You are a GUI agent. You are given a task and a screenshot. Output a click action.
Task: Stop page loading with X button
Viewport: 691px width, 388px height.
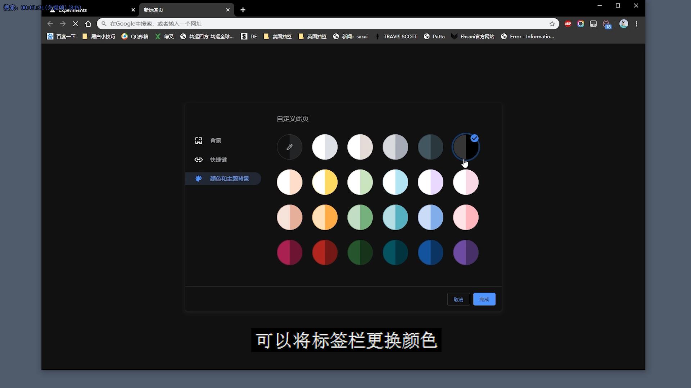click(x=75, y=24)
